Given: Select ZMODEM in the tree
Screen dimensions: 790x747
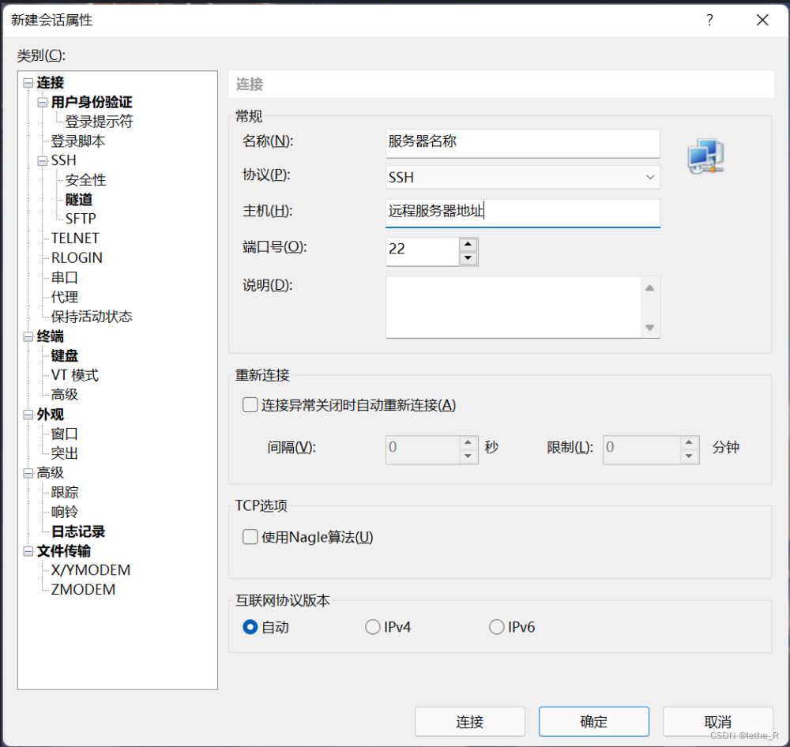Looking at the screenshot, I should click(x=83, y=590).
